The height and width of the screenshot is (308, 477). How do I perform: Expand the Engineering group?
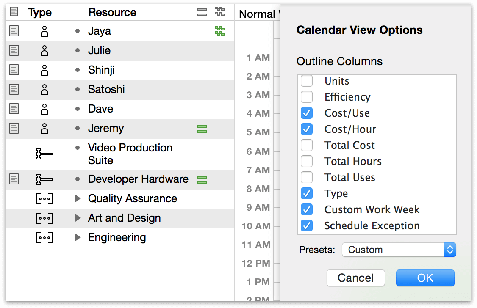click(x=78, y=238)
